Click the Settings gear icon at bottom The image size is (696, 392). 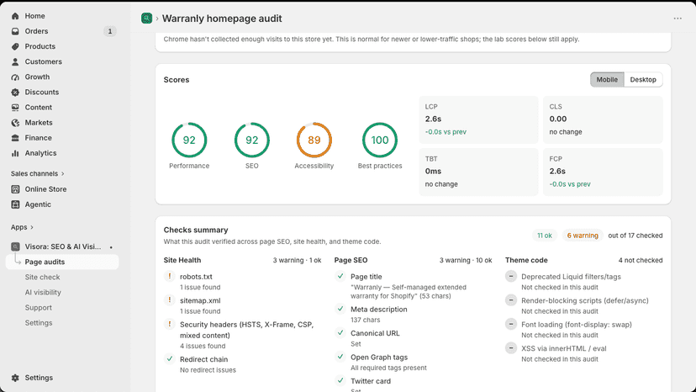coord(15,378)
